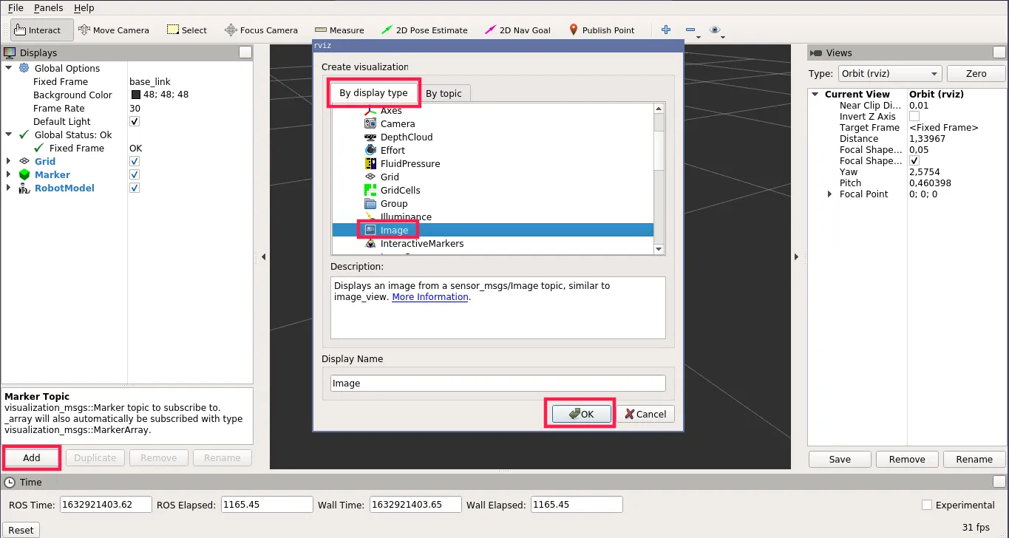Switch to the By topic tab

click(x=444, y=93)
